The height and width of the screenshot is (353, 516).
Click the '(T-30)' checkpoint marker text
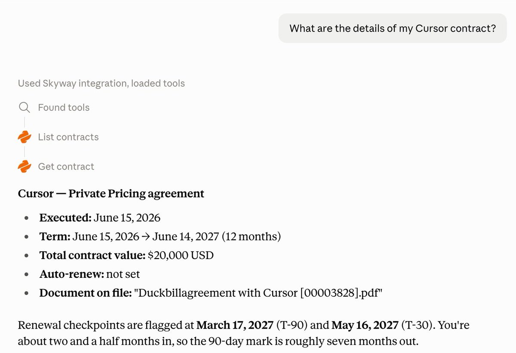pos(417,325)
